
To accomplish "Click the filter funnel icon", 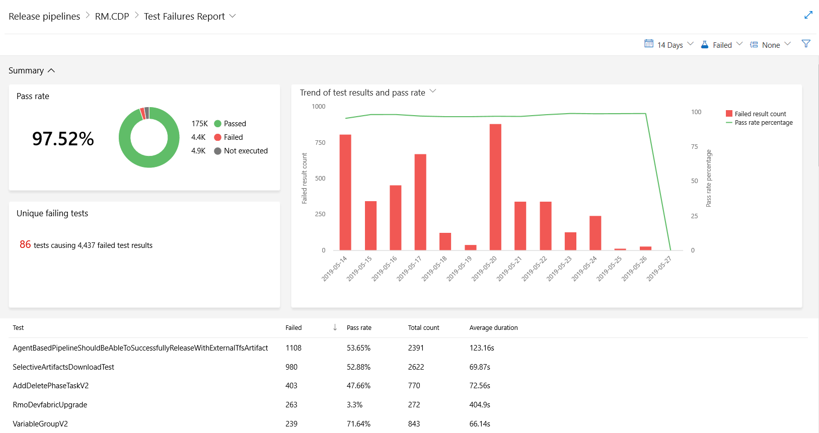I will point(805,44).
